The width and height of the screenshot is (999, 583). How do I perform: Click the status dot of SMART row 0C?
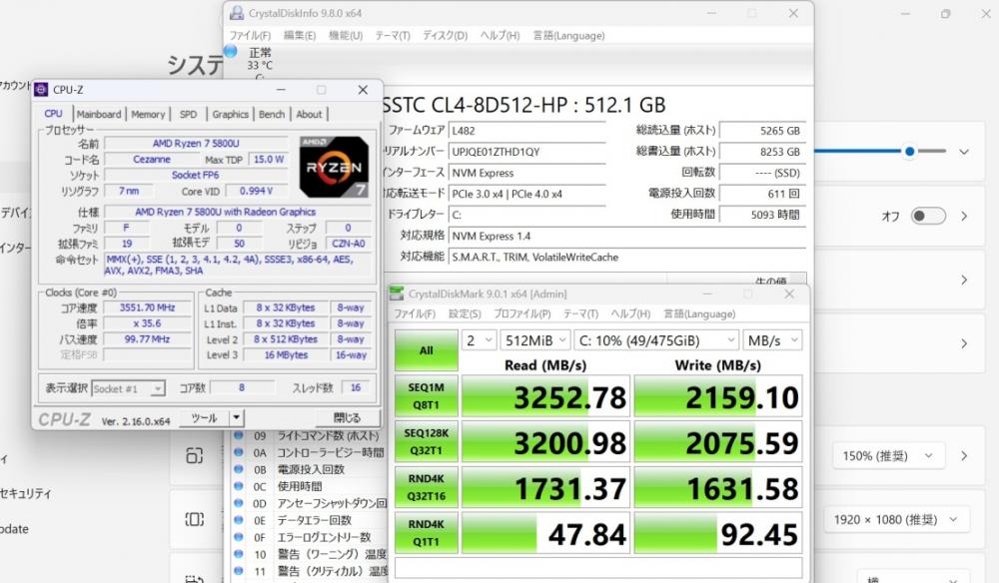pos(239,486)
